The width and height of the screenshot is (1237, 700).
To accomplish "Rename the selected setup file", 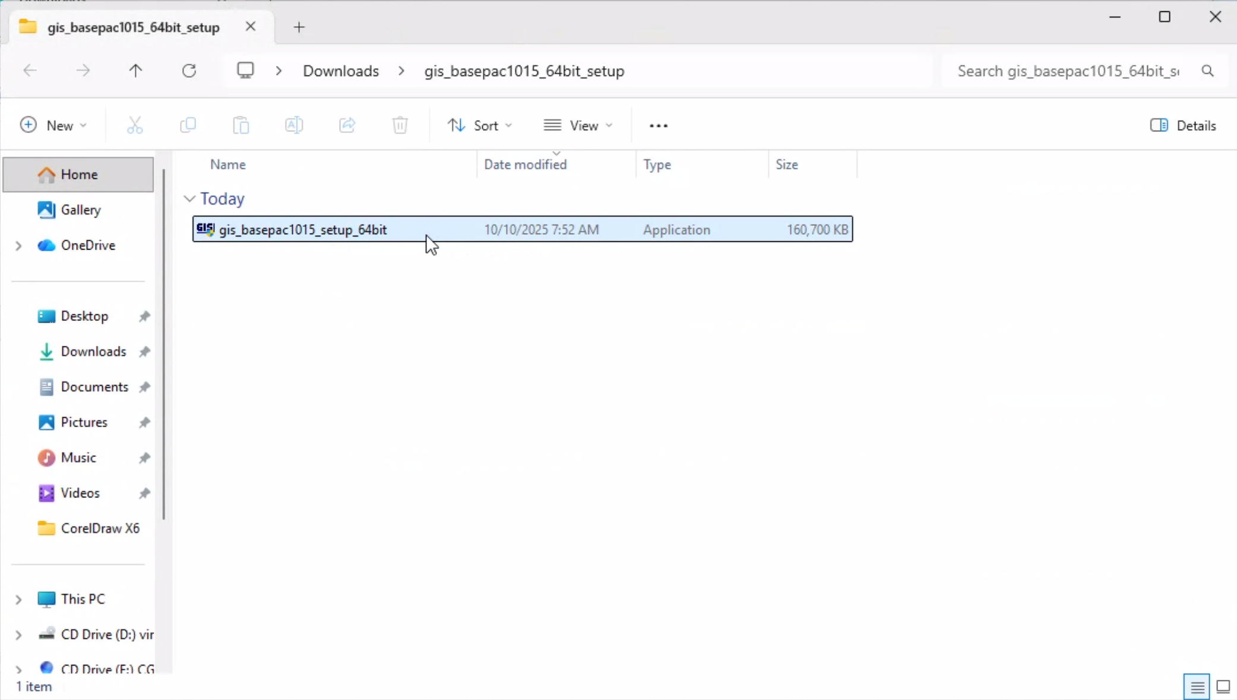I will pyautogui.click(x=294, y=125).
